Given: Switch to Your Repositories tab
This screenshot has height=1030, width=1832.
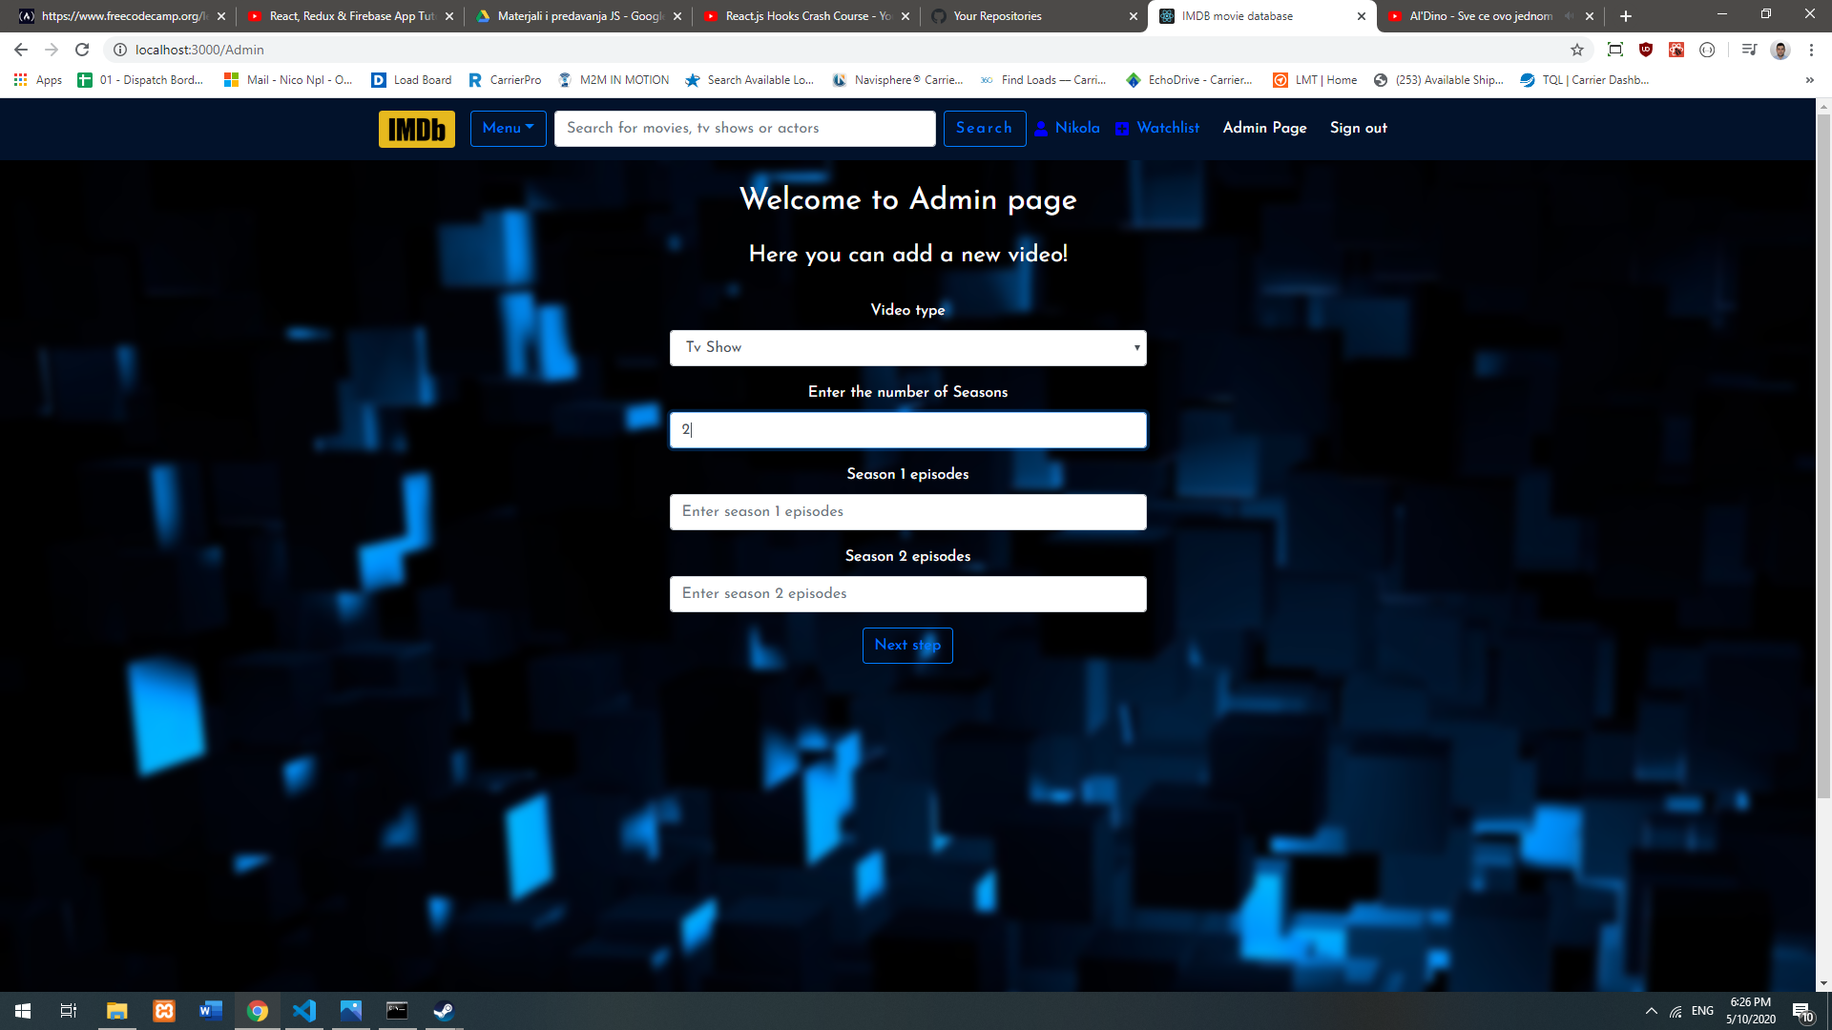Looking at the screenshot, I should coord(997,16).
